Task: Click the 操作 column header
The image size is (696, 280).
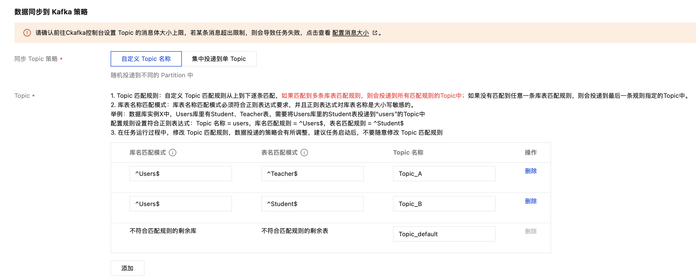Action: click(530, 153)
